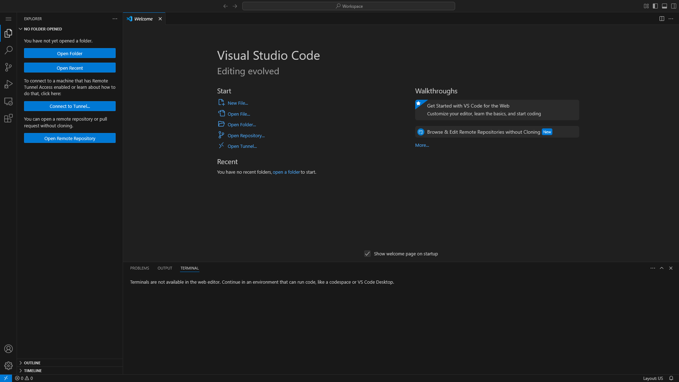Click the remote indicator in status bar
Viewport: 679px width, 382px height.
point(6,378)
